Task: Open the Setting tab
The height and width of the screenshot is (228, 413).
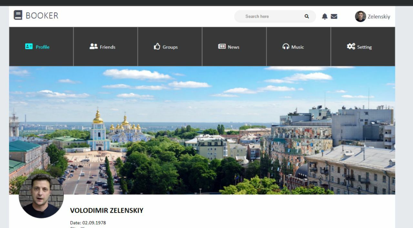Action: click(x=363, y=47)
